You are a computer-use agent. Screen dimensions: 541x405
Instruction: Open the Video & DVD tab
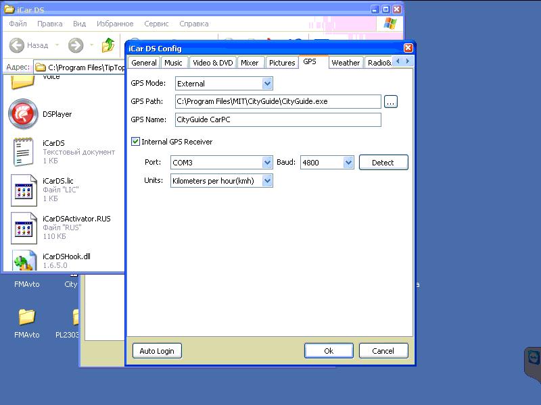[212, 63]
